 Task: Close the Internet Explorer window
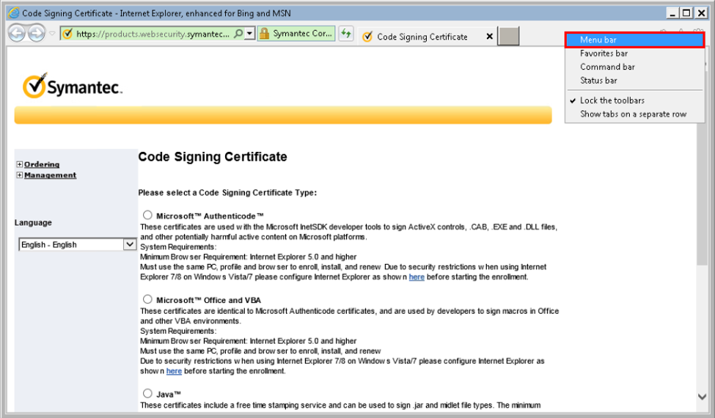point(701,13)
